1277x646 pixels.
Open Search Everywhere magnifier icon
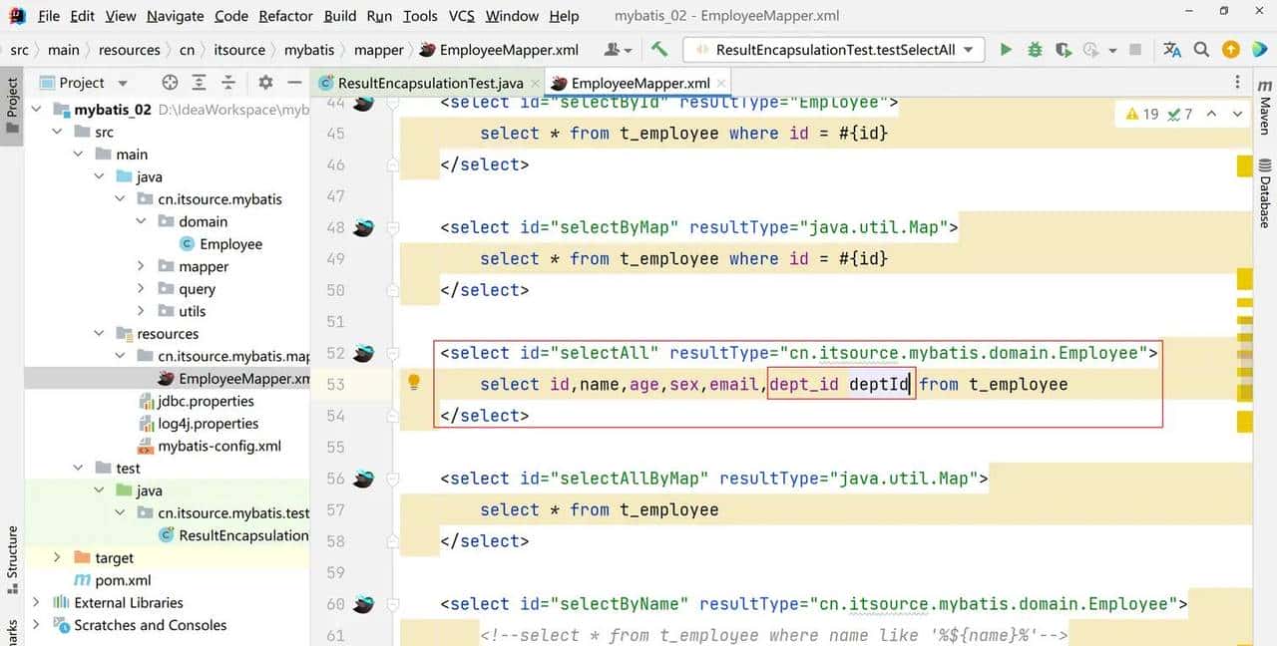pos(1201,50)
